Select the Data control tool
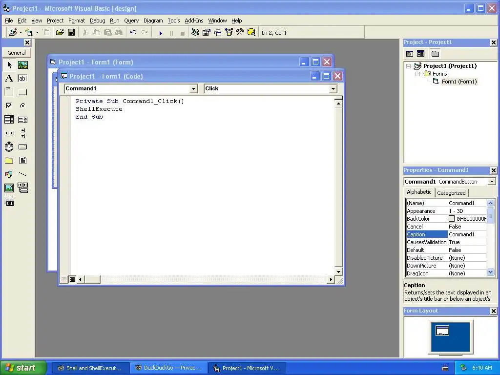This screenshot has width=500, height=375. pos(22,188)
